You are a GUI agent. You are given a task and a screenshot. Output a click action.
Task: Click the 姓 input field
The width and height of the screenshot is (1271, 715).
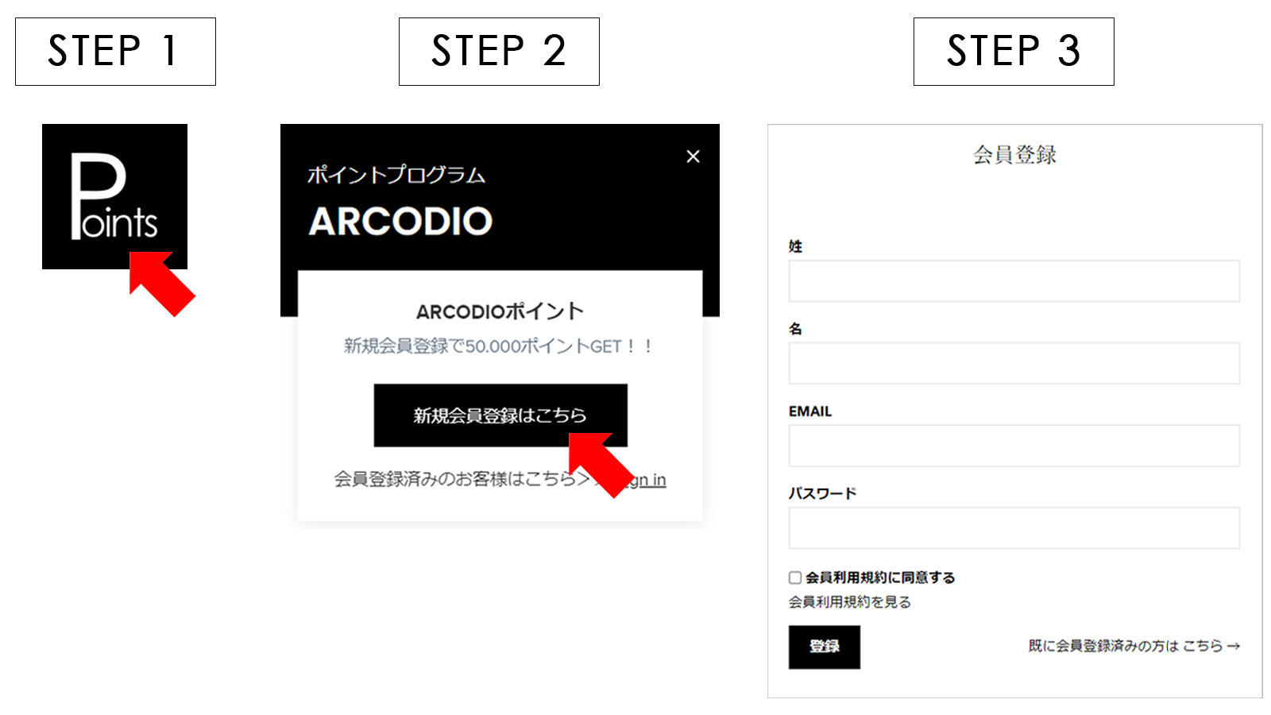click(1014, 281)
